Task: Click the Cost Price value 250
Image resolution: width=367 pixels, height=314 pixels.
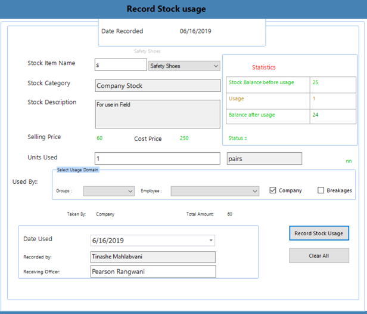Action: (184, 138)
